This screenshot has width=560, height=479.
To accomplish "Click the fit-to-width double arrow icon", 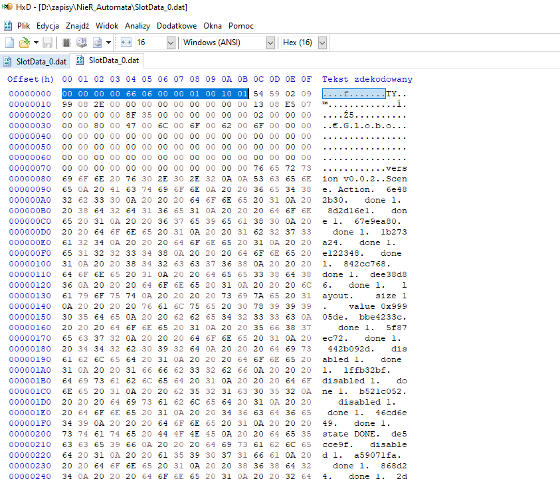I will pyautogui.click(x=126, y=43).
